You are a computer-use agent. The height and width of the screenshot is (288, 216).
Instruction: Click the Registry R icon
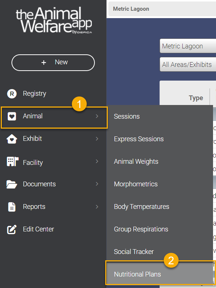click(12, 94)
